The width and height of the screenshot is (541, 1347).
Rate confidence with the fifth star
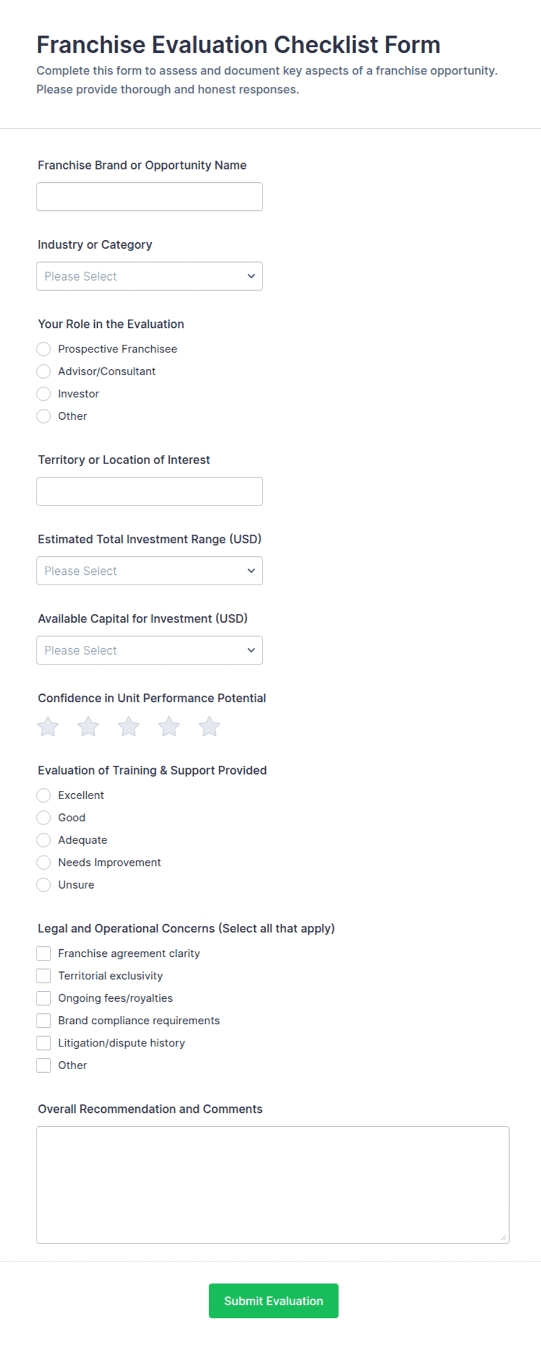209,726
